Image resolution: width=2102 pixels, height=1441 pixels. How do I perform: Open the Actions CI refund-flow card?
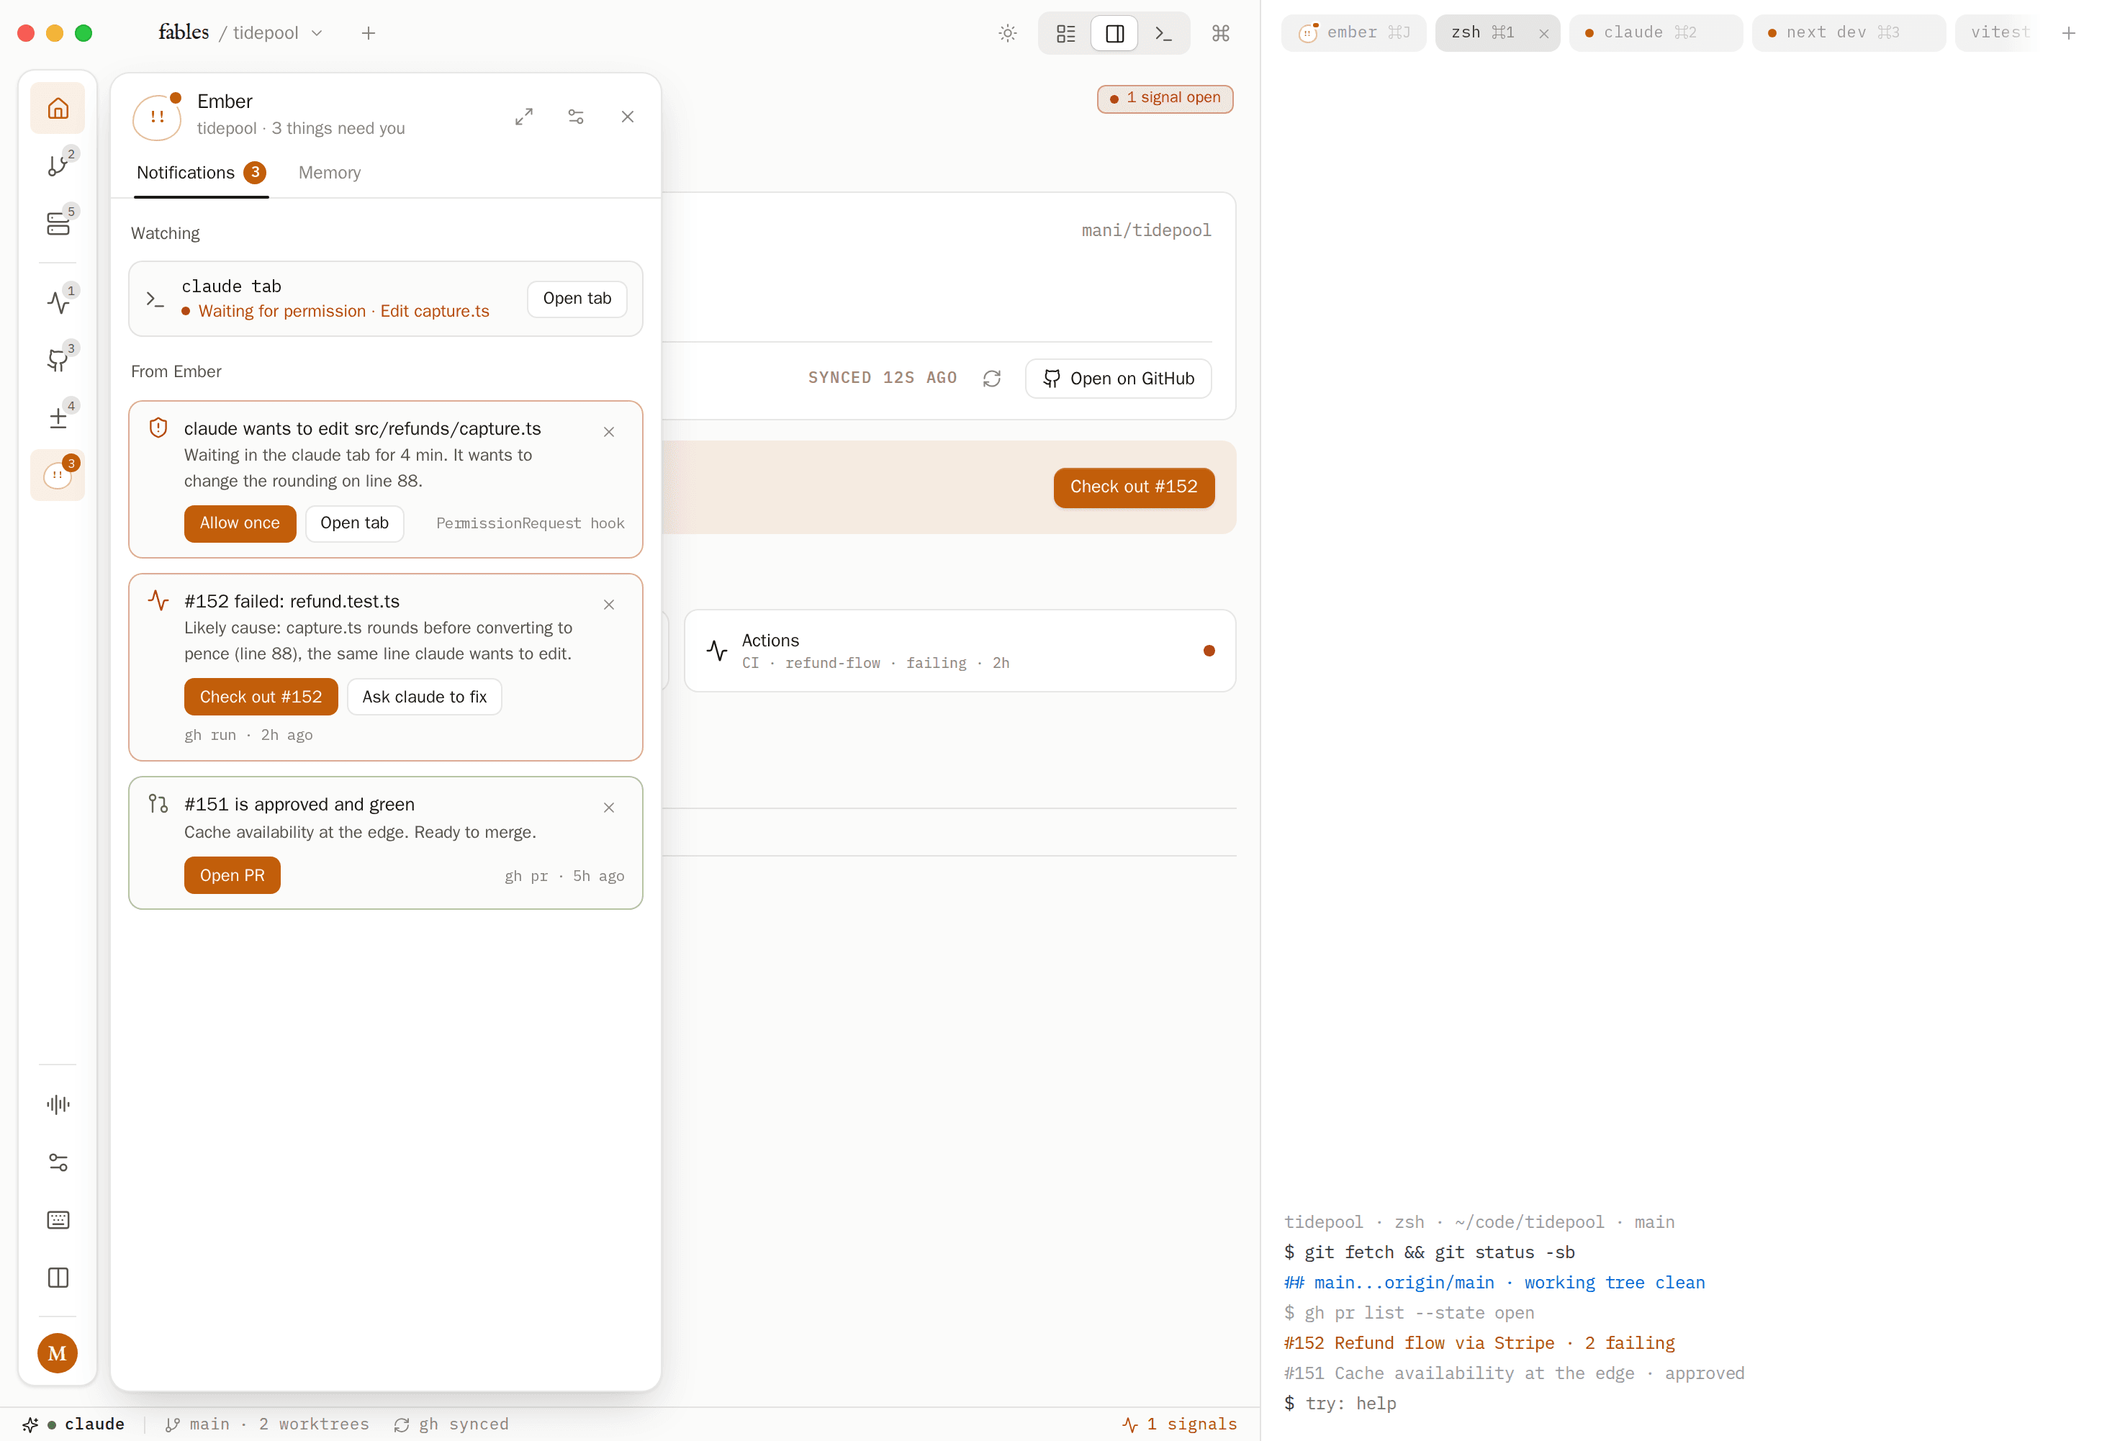(960, 651)
